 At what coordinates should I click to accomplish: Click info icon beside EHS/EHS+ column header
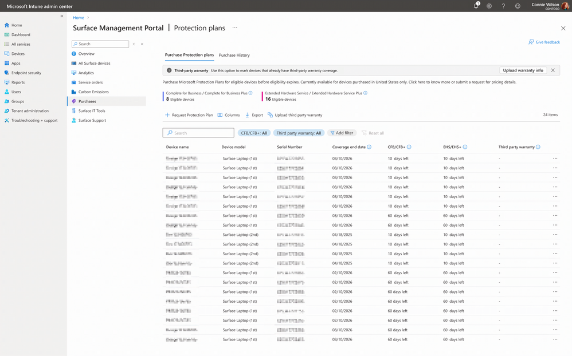point(465,147)
